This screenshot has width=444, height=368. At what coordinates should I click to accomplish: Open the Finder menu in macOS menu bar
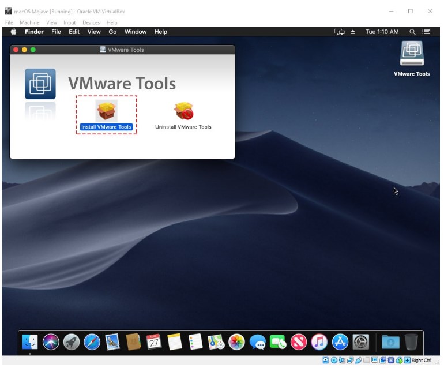point(34,32)
